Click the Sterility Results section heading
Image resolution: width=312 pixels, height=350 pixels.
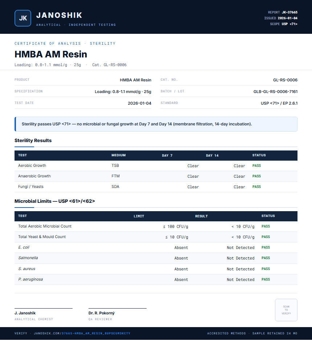click(33, 140)
